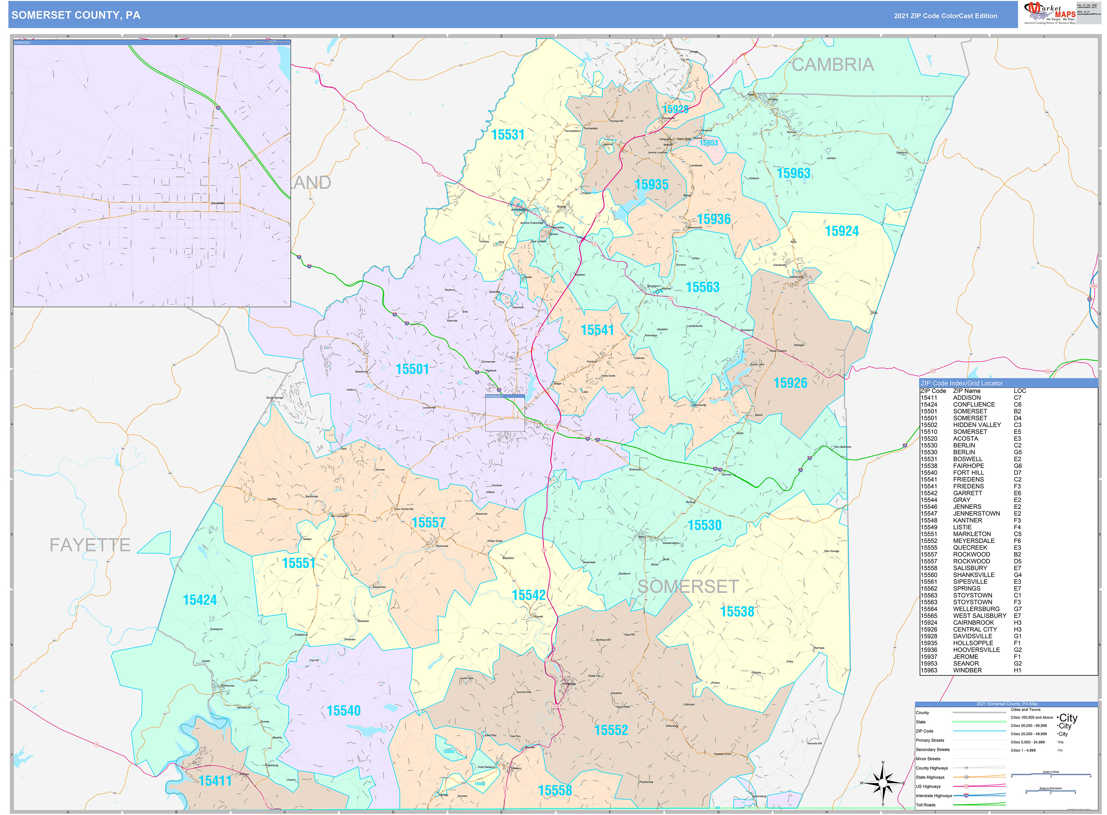Click the Scale in Miles bar
The image size is (1107, 815).
pos(1050,775)
